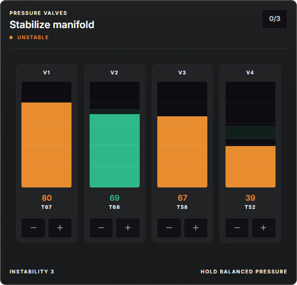Select the orange V1 pressure bar
This screenshot has height=285, width=297.
(46, 145)
